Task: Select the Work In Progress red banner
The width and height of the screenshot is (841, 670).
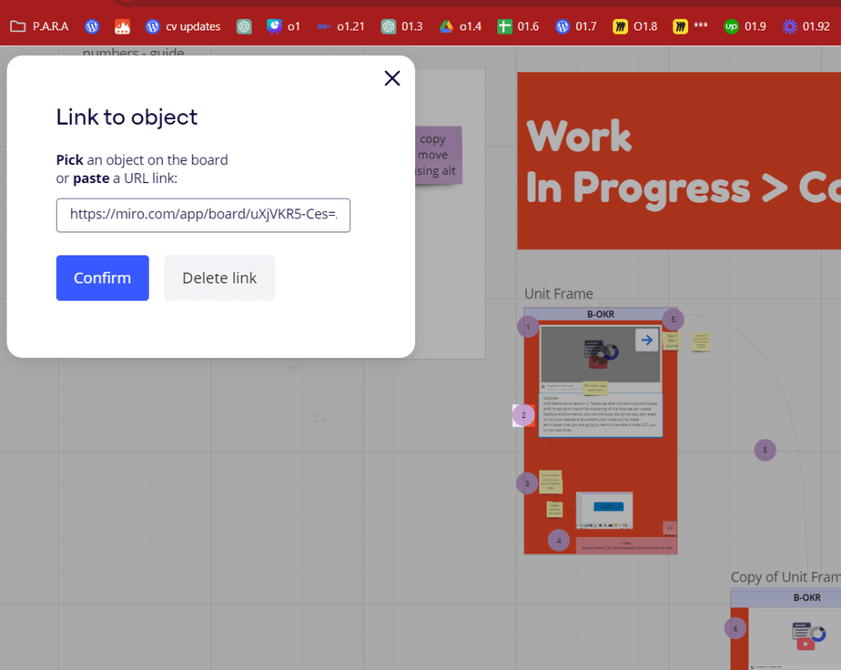Action: tap(678, 161)
